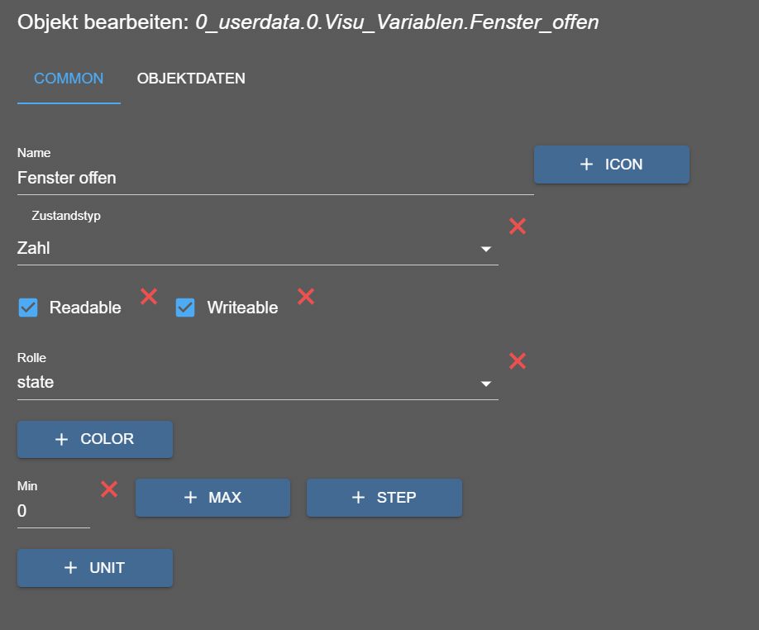Uncheck the Readable checkbox

pyautogui.click(x=28, y=308)
